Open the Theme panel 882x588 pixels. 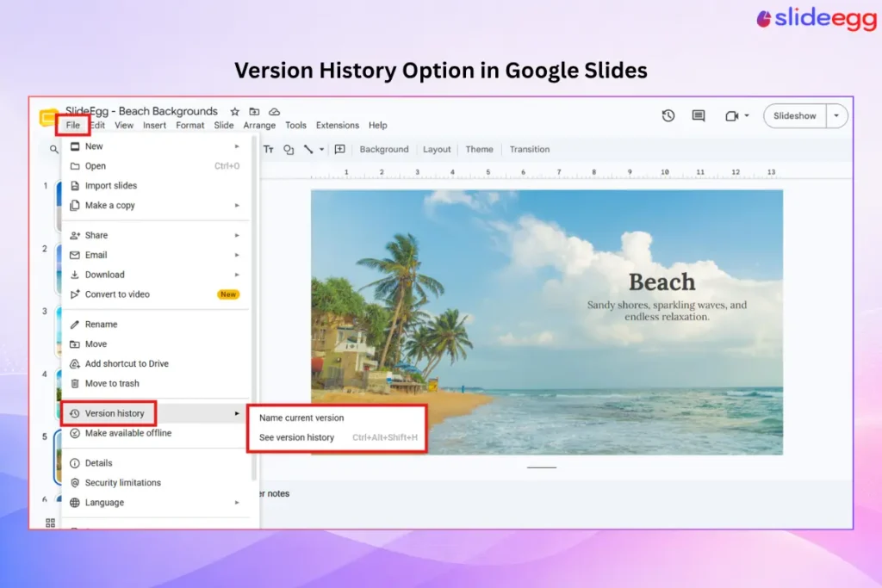point(479,150)
